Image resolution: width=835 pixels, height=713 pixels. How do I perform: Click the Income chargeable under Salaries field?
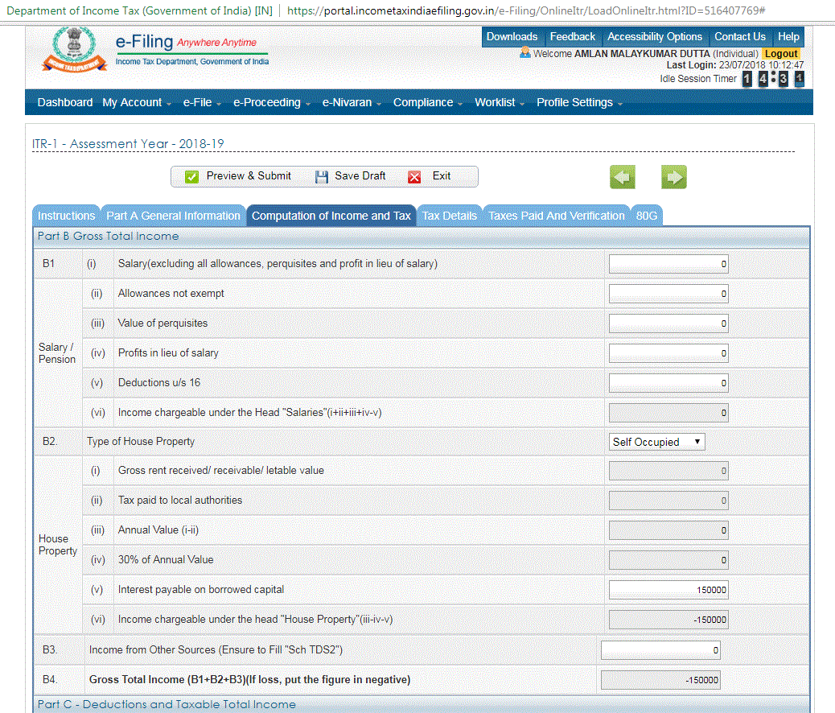(668, 413)
